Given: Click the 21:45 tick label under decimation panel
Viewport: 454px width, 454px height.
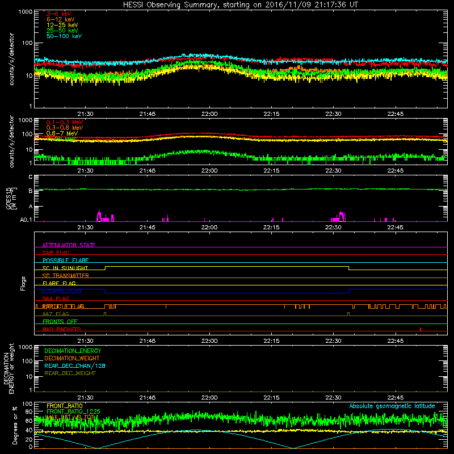Looking at the screenshot, I should point(148,398).
